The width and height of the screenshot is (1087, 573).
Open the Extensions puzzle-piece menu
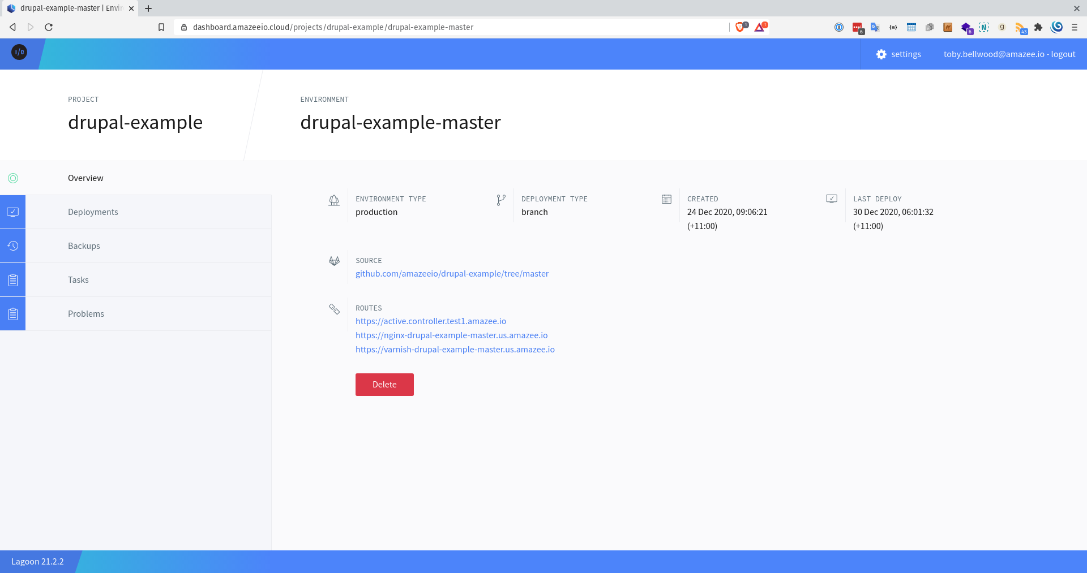click(x=1038, y=27)
